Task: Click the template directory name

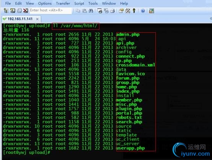Action: 126,135
